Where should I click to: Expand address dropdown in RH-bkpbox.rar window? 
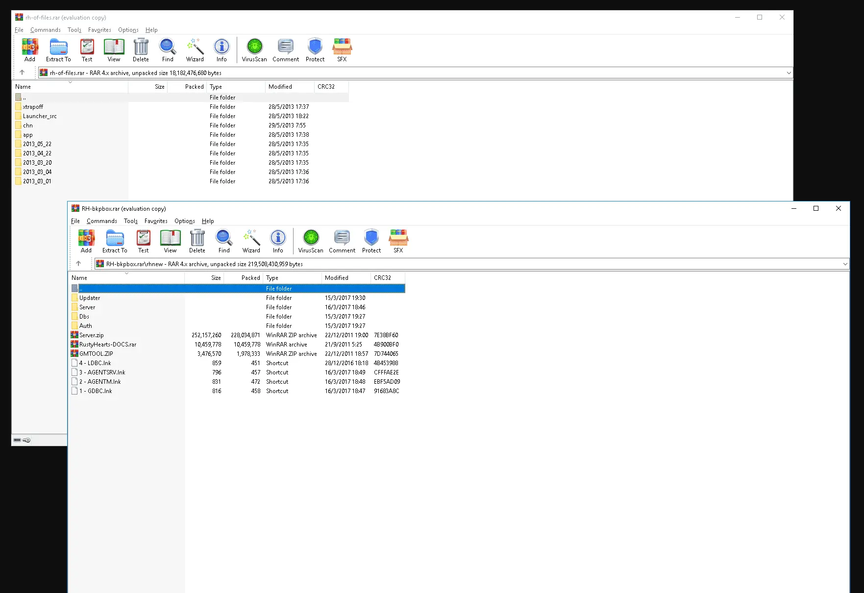coord(845,264)
